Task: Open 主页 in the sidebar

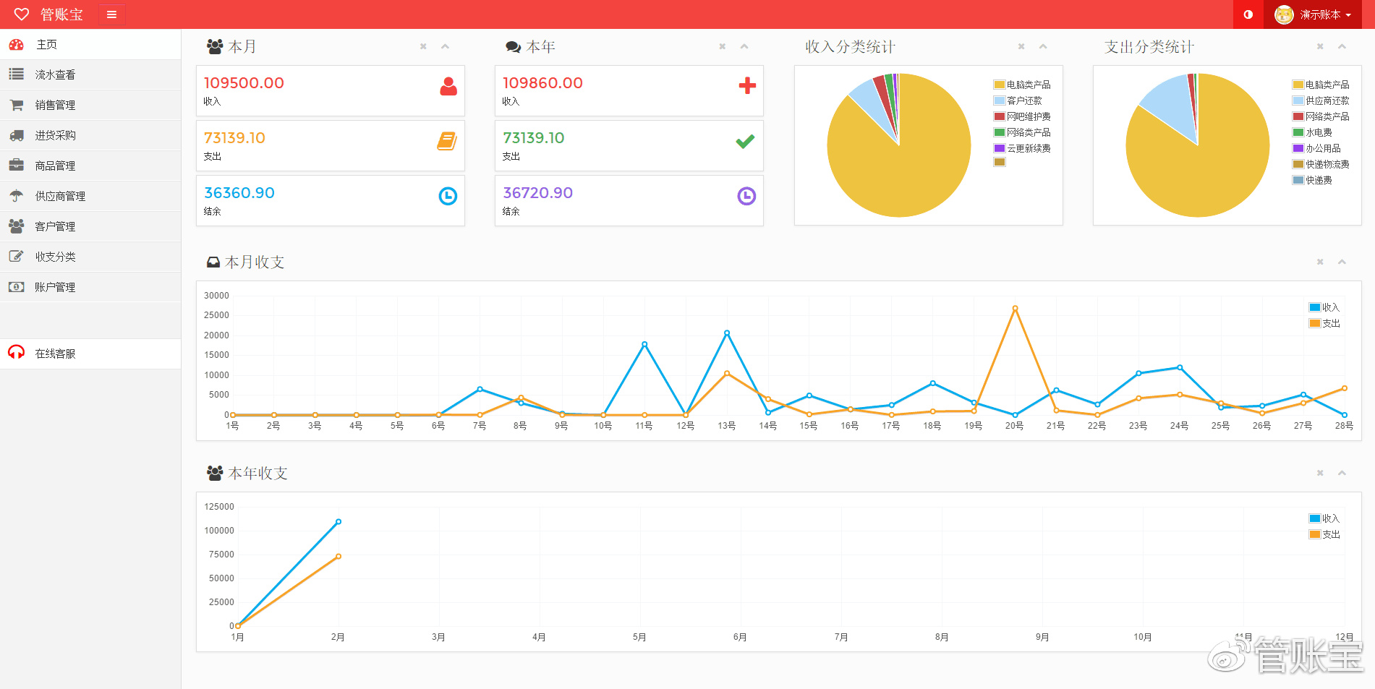Action: [90, 44]
